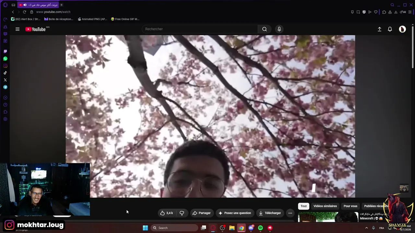
Task: View site security lock info
Action: pyautogui.click(x=31, y=12)
